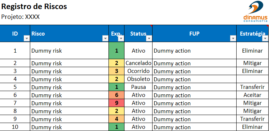Select the Obsoleto status cell

pos(138,79)
